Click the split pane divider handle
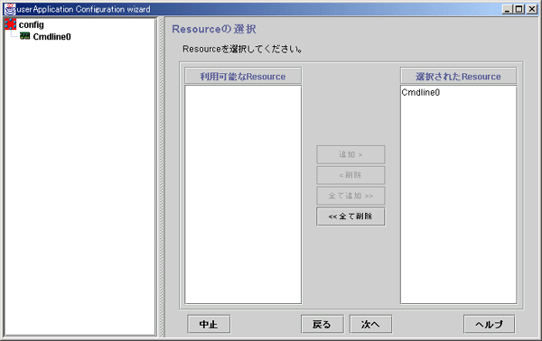542x341 pixels. [x=161, y=177]
